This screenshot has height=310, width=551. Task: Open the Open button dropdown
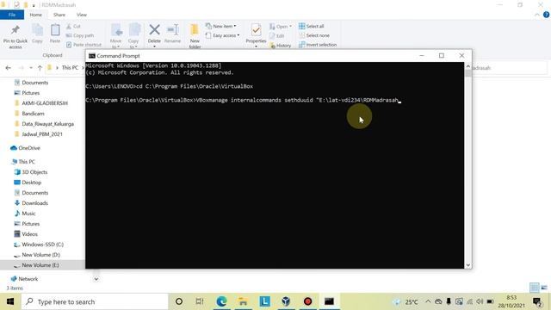(291, 27)
